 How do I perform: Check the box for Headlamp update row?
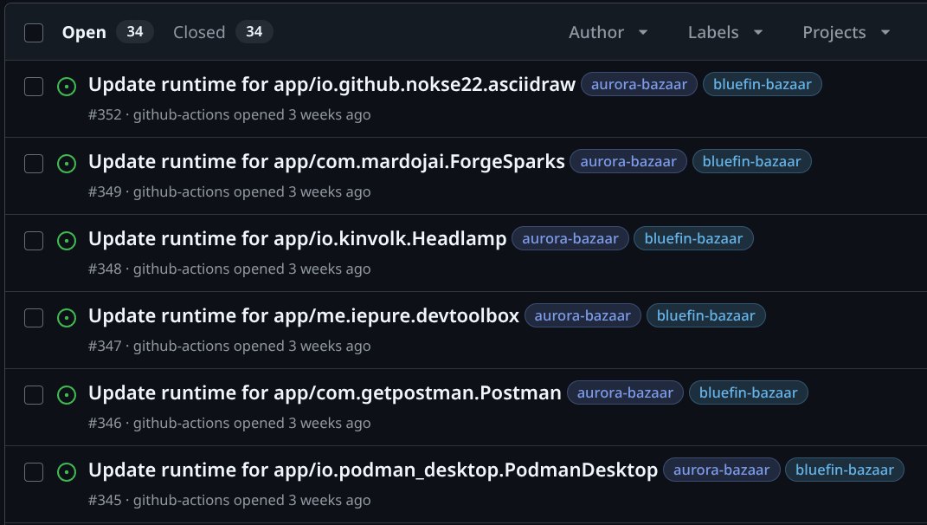pos(34,240)
